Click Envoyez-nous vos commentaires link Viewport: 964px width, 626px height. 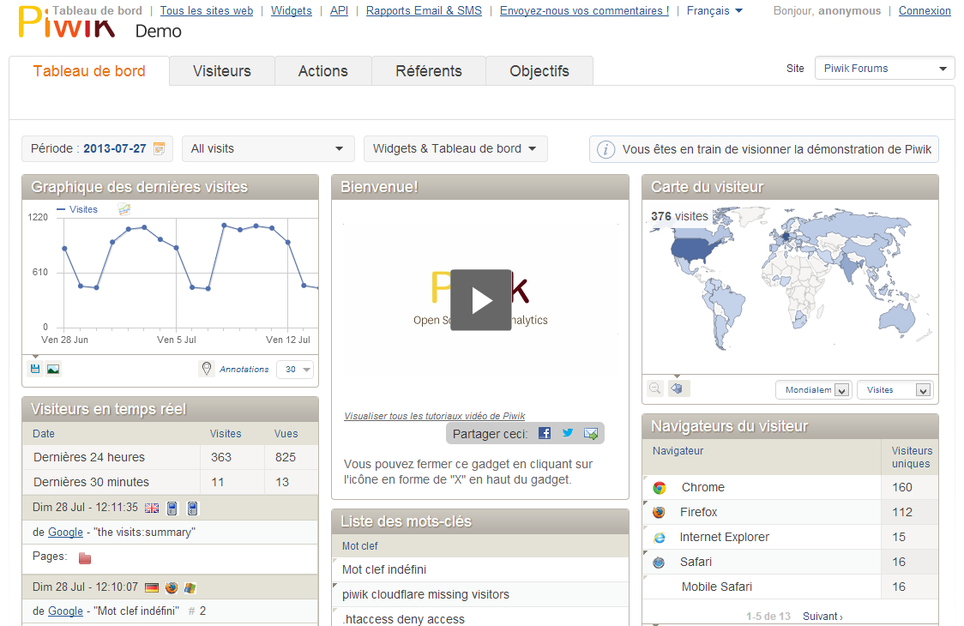click(x=585, y=10)
